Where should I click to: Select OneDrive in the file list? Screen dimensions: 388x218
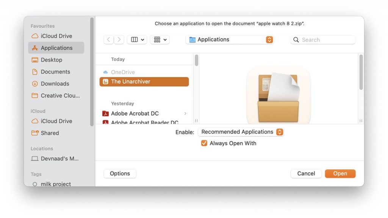click(144, 72)
